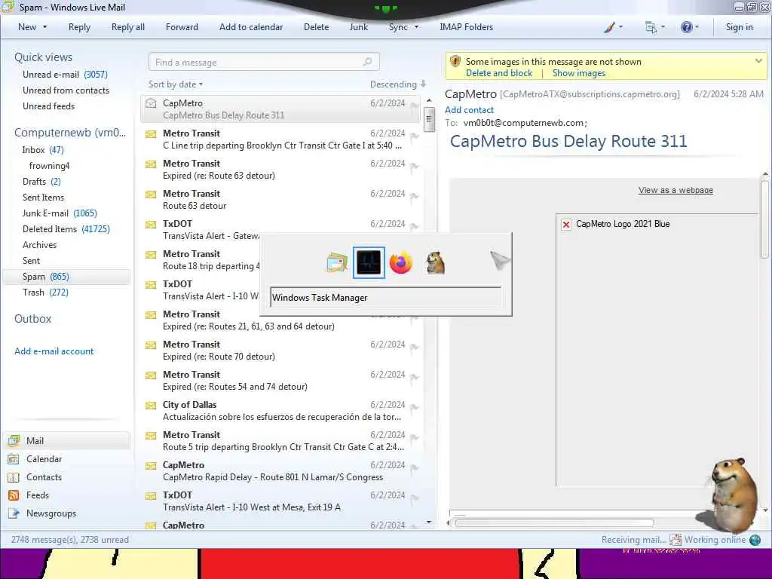Image resolution: width=772 pixels, height=579 pixels.
Task: Click the reading pane vertical scrollbar thumb
Action: [x=764, y=219]
